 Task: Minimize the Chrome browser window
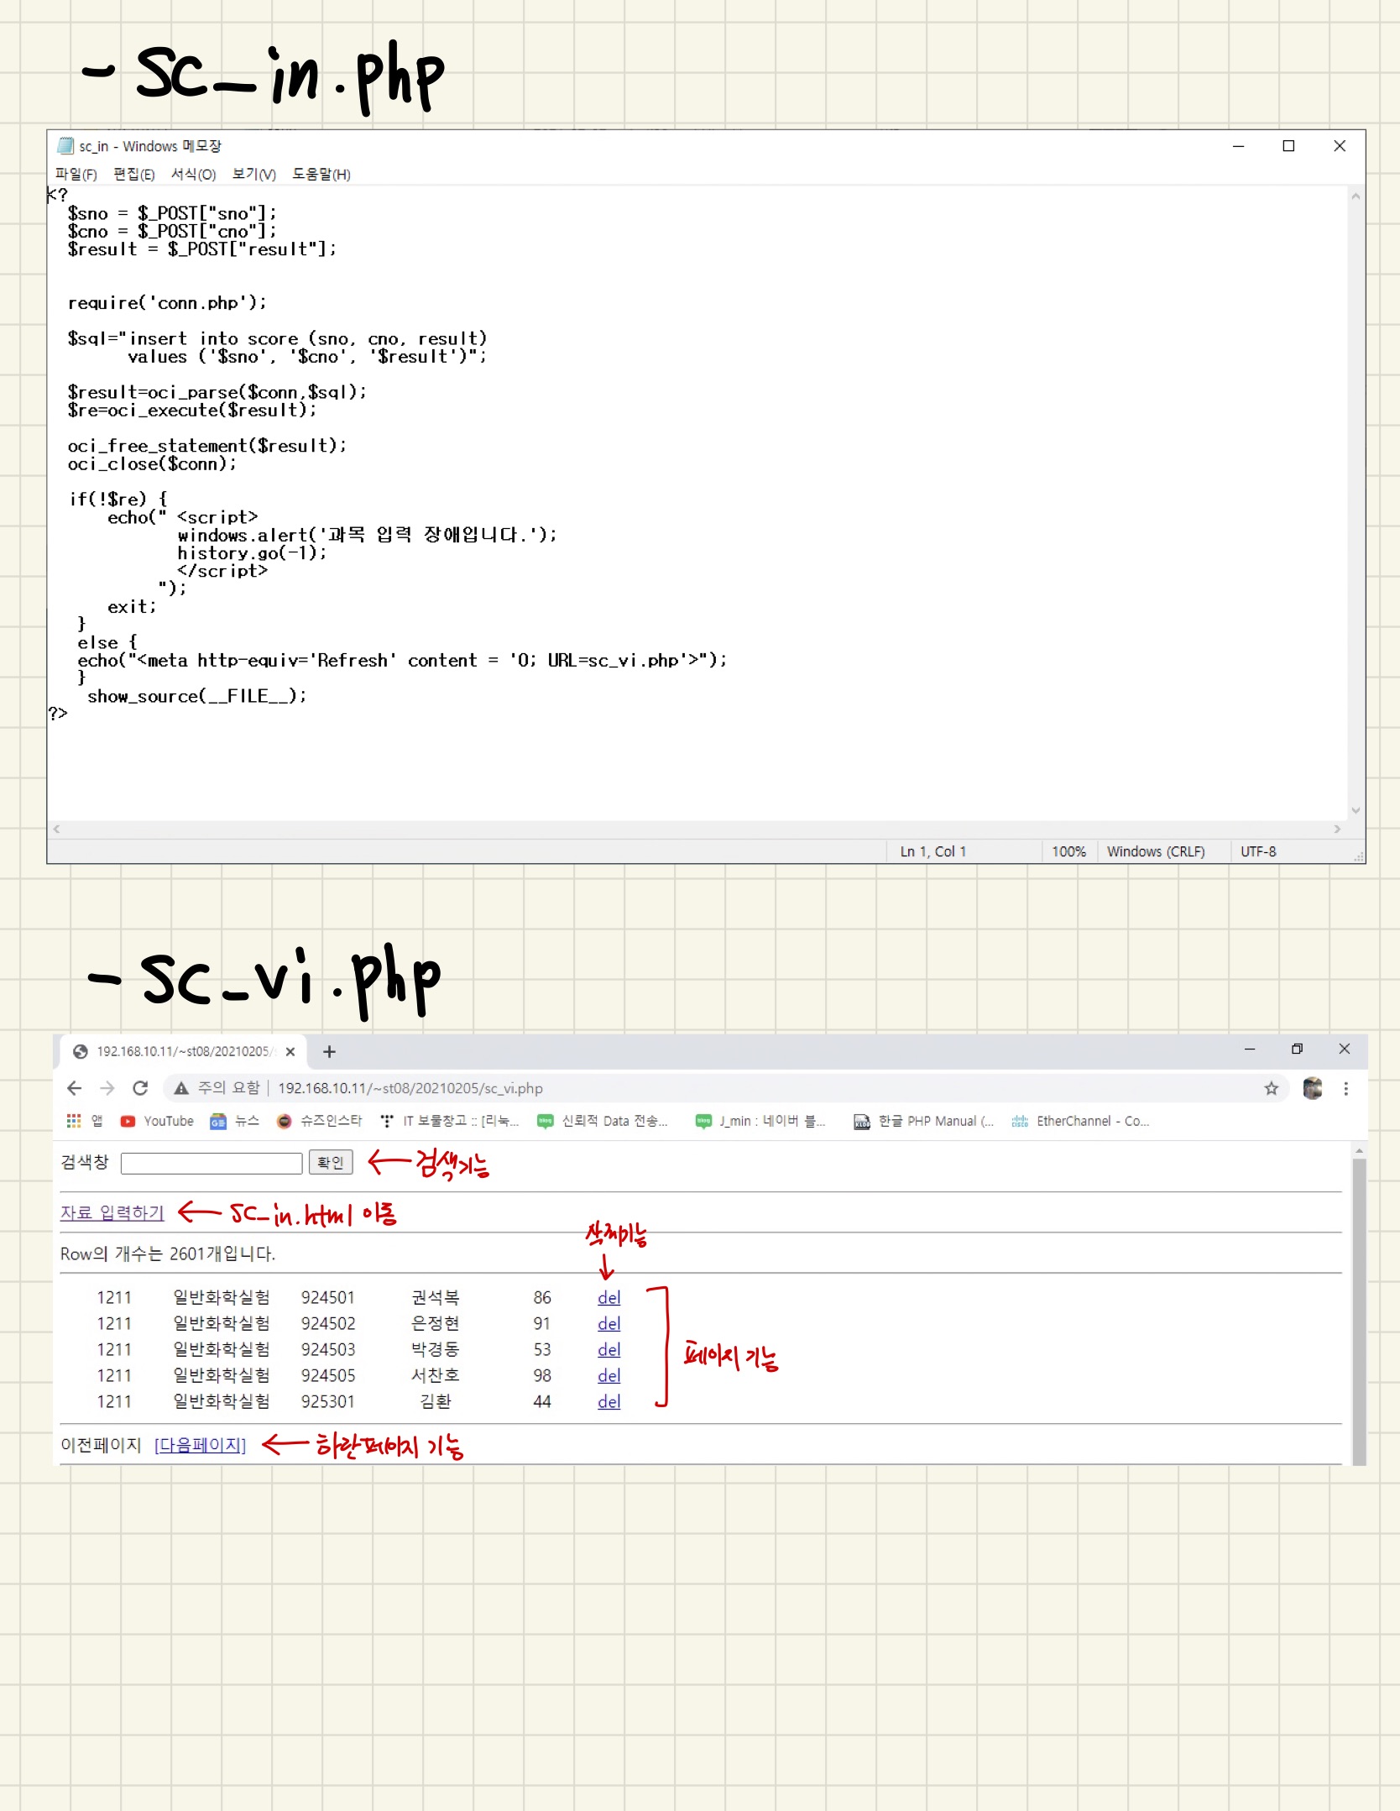tap(1249, 1049)
